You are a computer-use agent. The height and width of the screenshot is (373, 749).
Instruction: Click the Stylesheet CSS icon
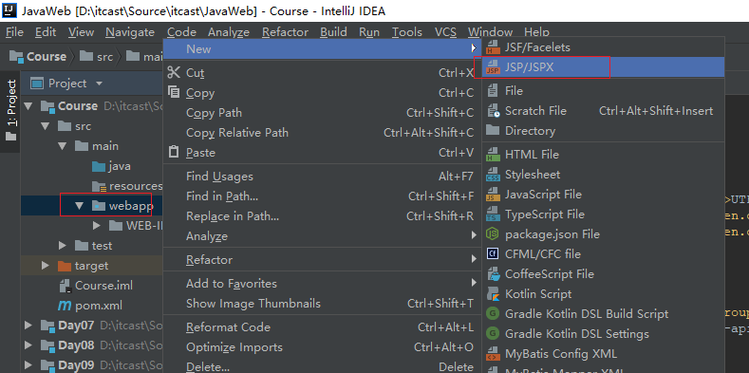pyautogui.click(x=493, y=175)
